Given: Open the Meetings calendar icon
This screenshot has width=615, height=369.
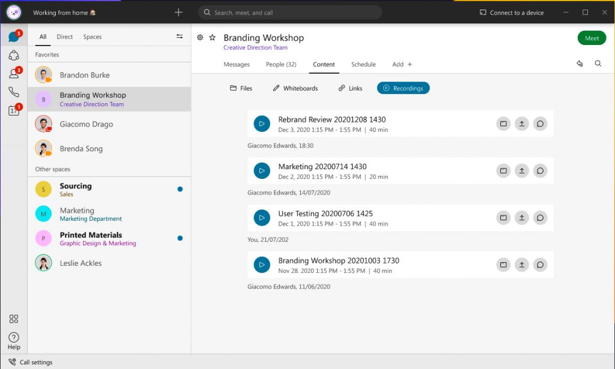Looking at the screenshot, I should 13,110.
